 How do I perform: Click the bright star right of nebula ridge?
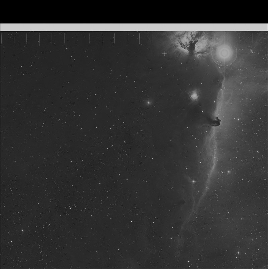pos(229,172)
